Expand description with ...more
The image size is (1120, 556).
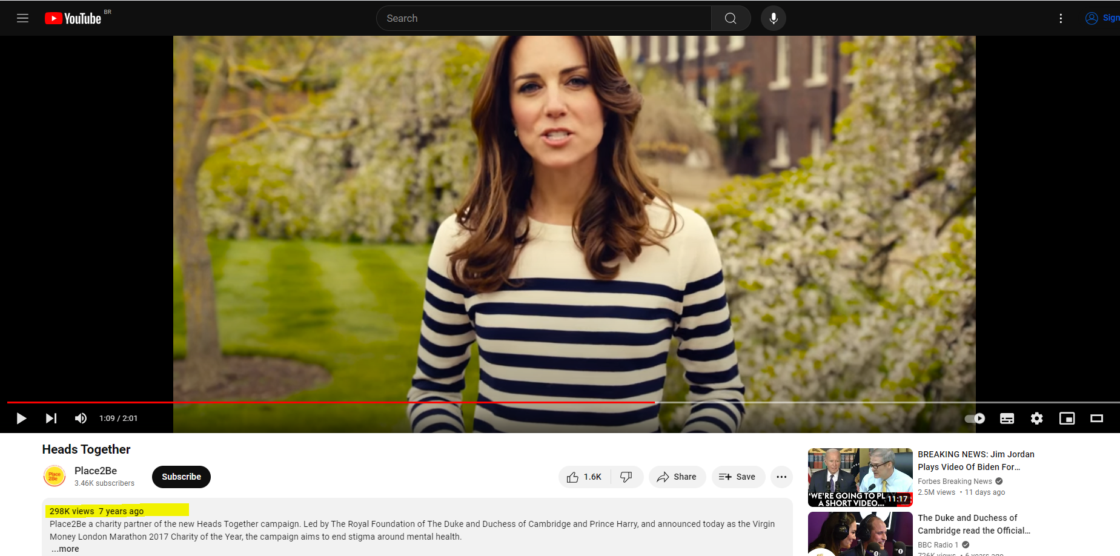pos(65,549)
